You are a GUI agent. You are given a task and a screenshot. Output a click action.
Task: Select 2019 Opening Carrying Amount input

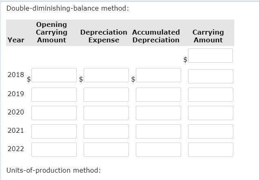point(54,94)
